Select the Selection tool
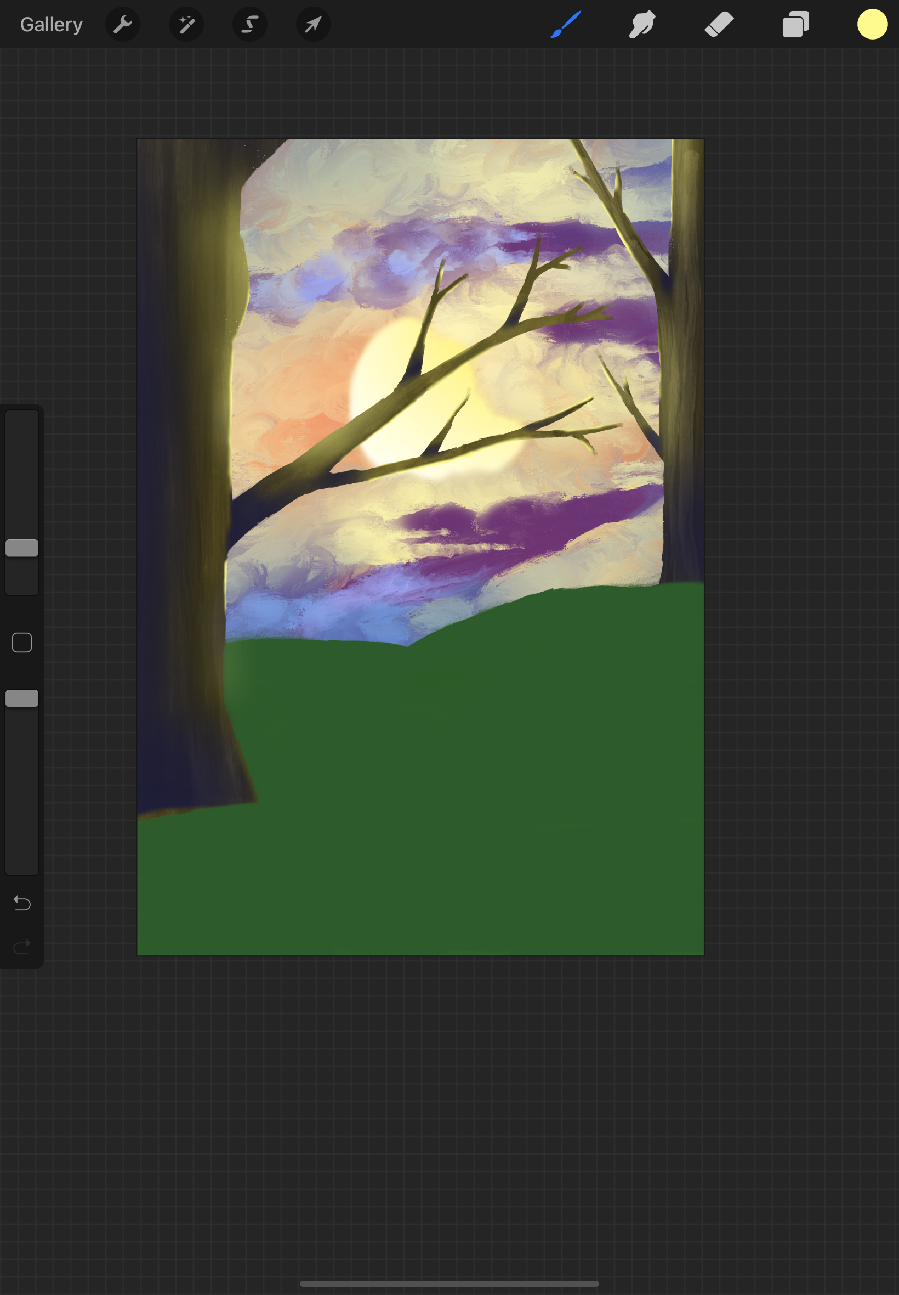Screen dimensions: 899x1295 (249, 24)
